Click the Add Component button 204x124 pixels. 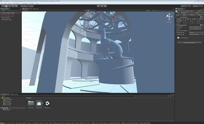(189, 43)
